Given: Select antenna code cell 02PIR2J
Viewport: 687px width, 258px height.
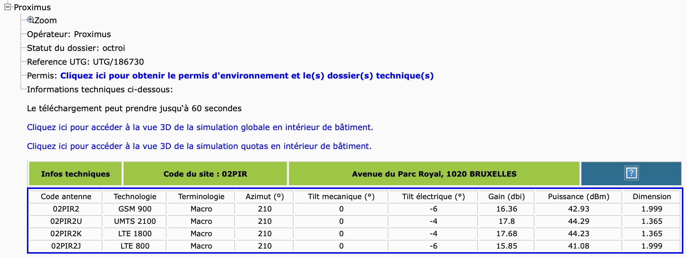Looking at the screenshot, I should (66, 246).
